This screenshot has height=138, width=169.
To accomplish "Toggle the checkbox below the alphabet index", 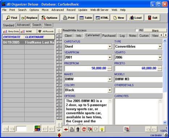I will click(x=59, y=130).
